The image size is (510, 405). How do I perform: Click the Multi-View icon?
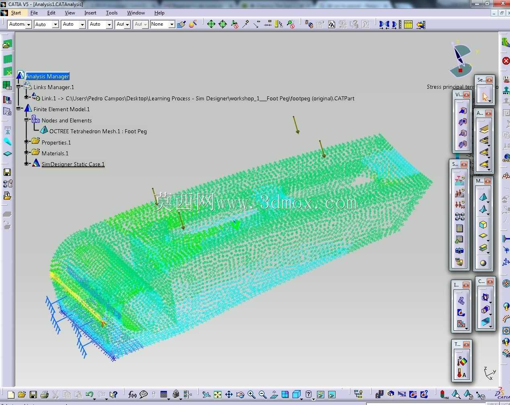(x=285, y=395)
